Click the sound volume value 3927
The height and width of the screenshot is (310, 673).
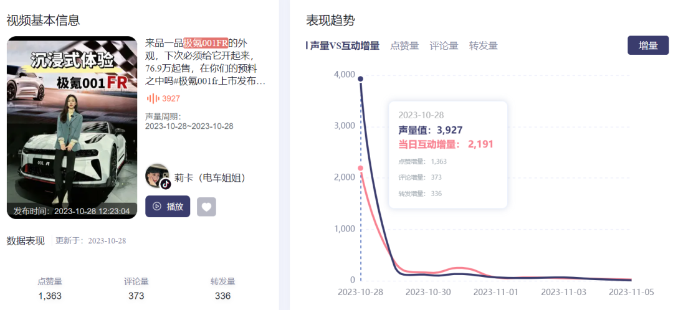pyautogui.click(x=171, y=98)
